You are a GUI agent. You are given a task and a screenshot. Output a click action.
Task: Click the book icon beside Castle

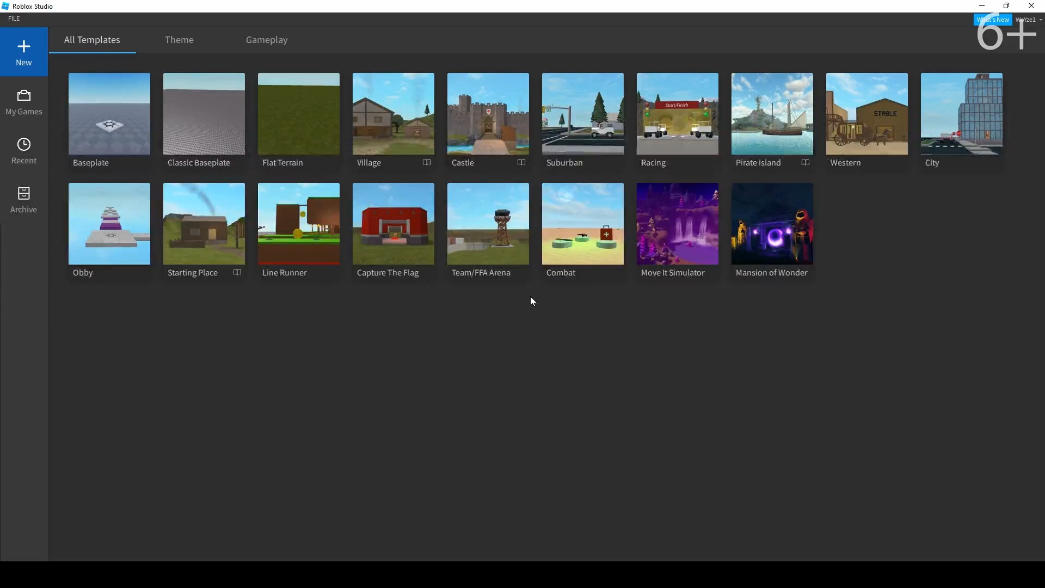pyautogui.click(x=521, y=162)
